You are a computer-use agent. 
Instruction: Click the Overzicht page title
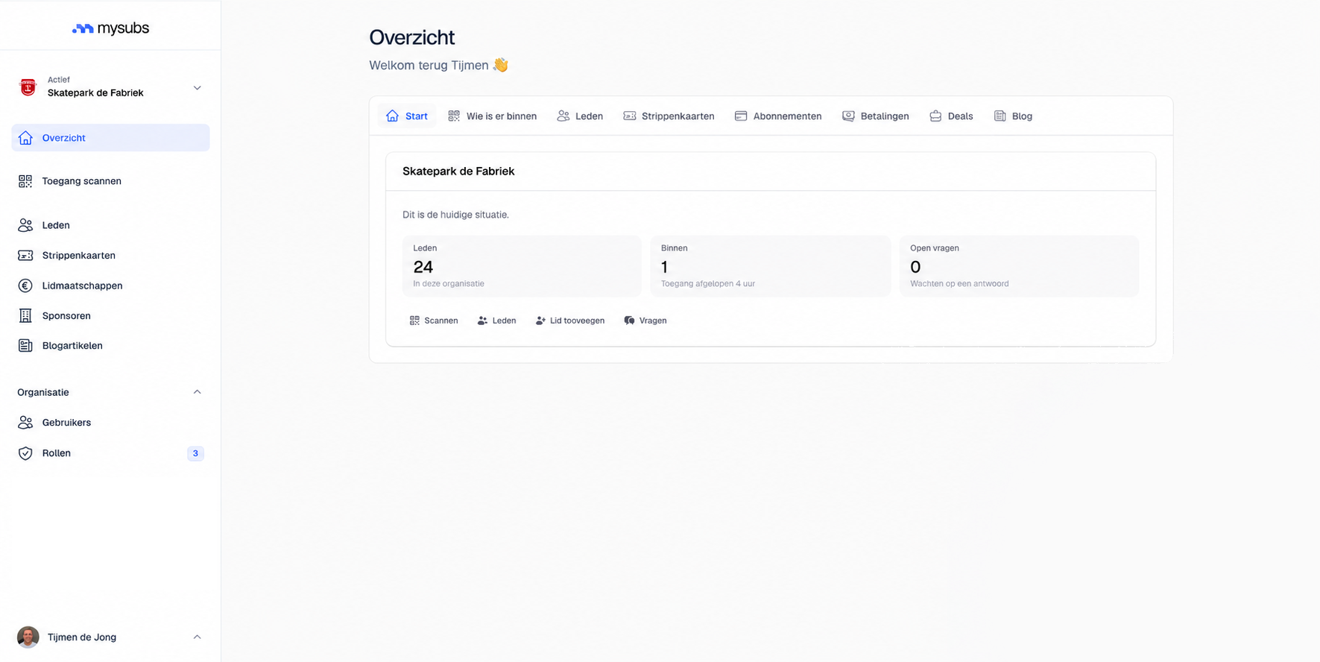pos(411,37)
